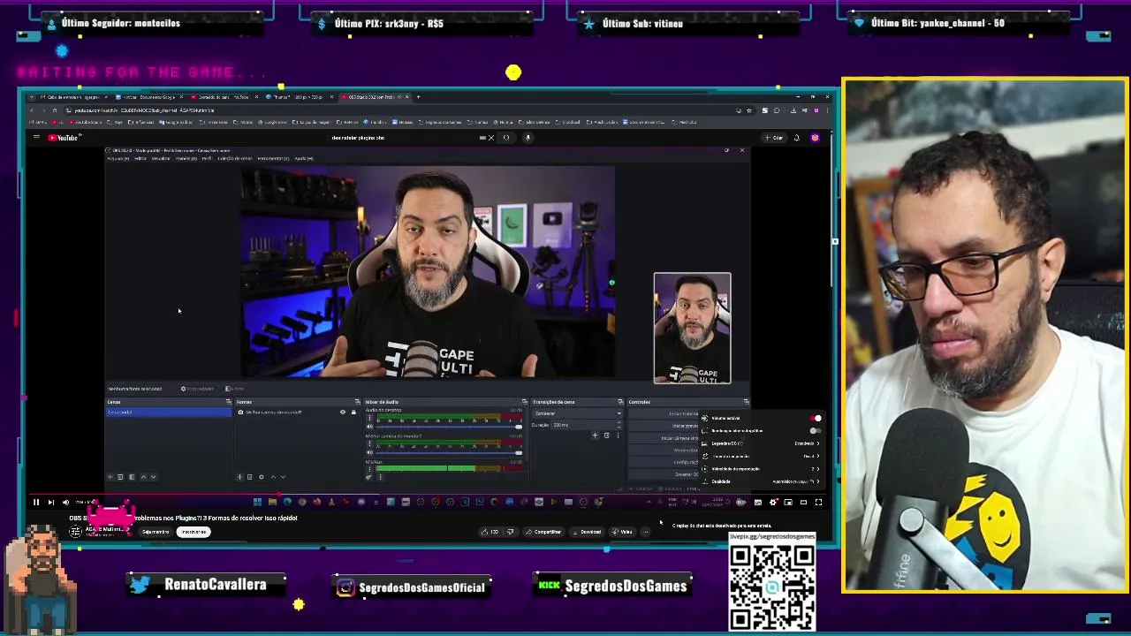Switch to the third browser tab

tap(223, 97)
